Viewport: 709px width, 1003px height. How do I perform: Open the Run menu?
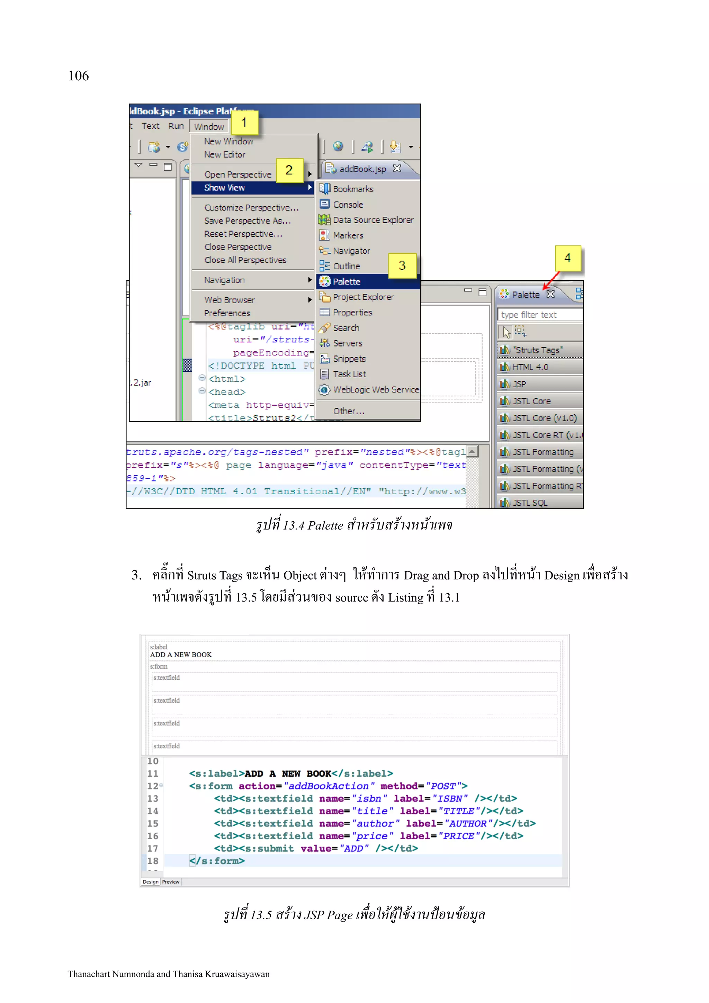click(176, 126)
